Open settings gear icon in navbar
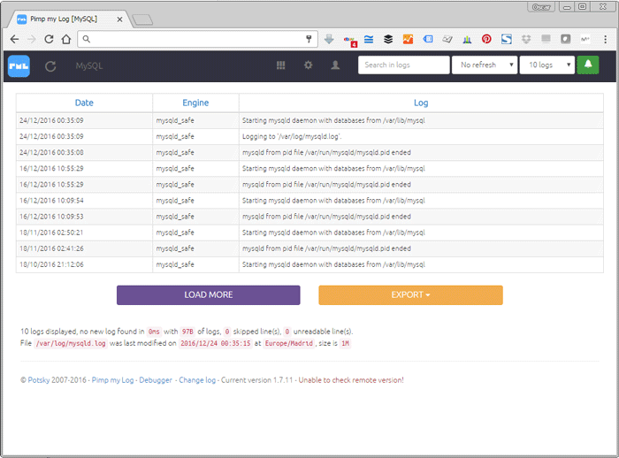 pos(308,65)
